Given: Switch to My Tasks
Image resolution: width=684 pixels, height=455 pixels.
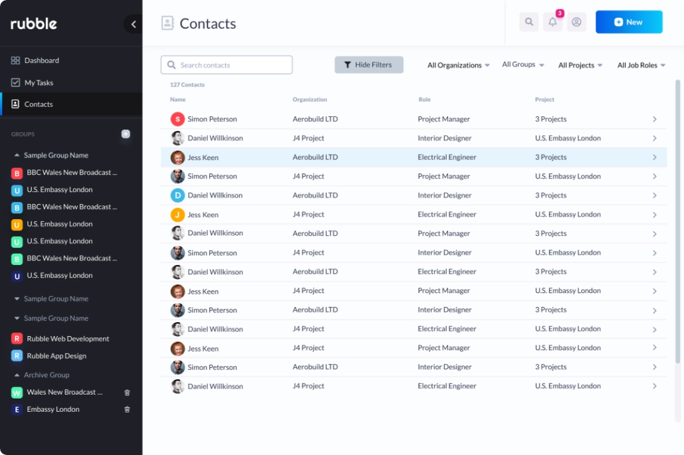Looking at the screenshot, I should (39, 82).
